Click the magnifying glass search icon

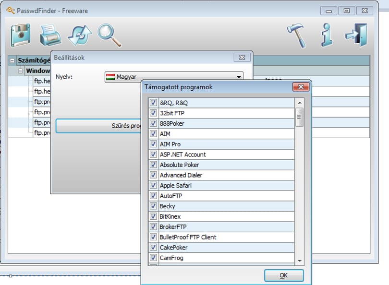coord(109,35)
